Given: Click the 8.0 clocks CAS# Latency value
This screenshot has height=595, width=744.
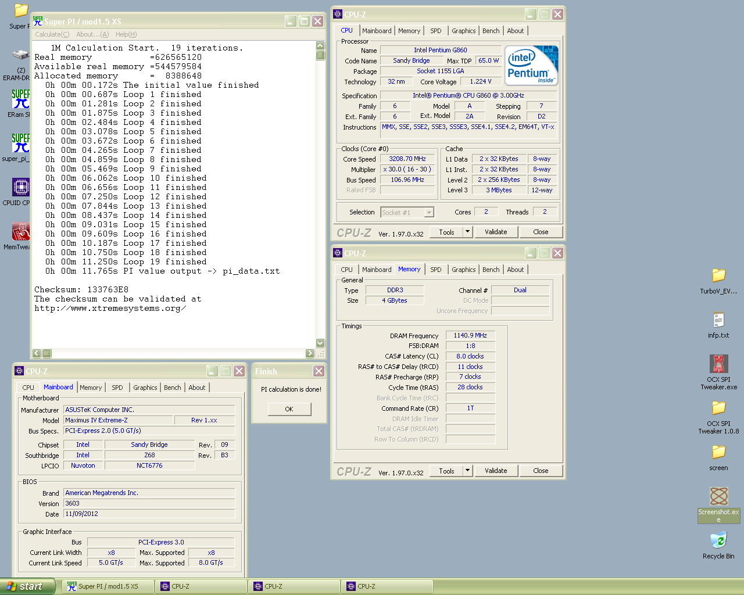Looking at the screenshot, I should tap(470, 356).
